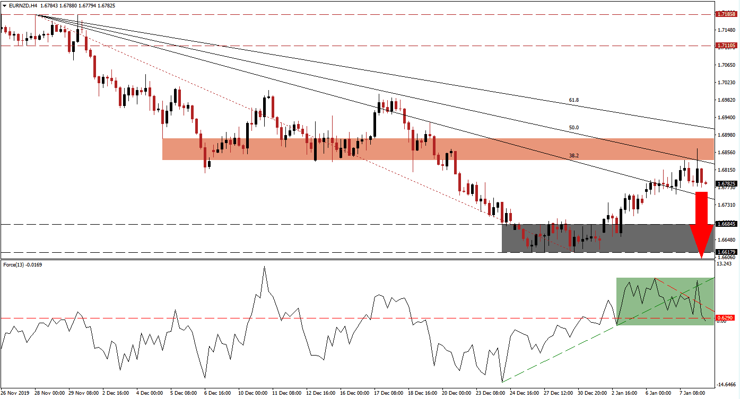Click the 28 Nov 00:00 time label

coord(49,394)
